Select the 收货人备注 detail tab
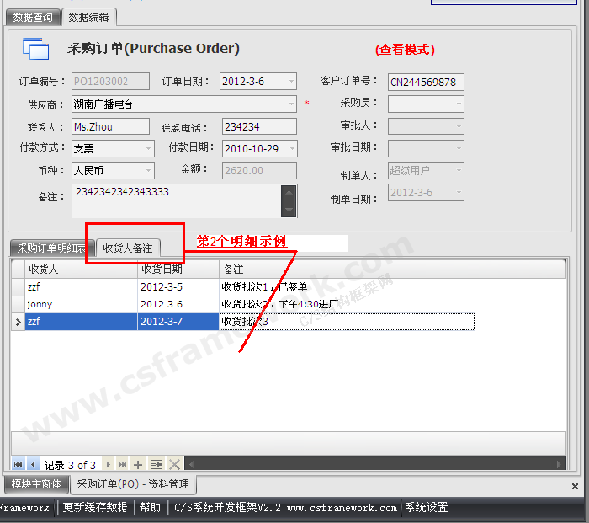 click(x=128, y=248)
